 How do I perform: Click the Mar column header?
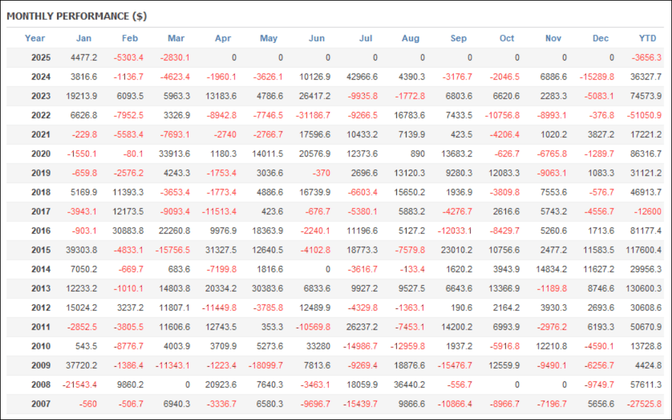pos(176,38)
